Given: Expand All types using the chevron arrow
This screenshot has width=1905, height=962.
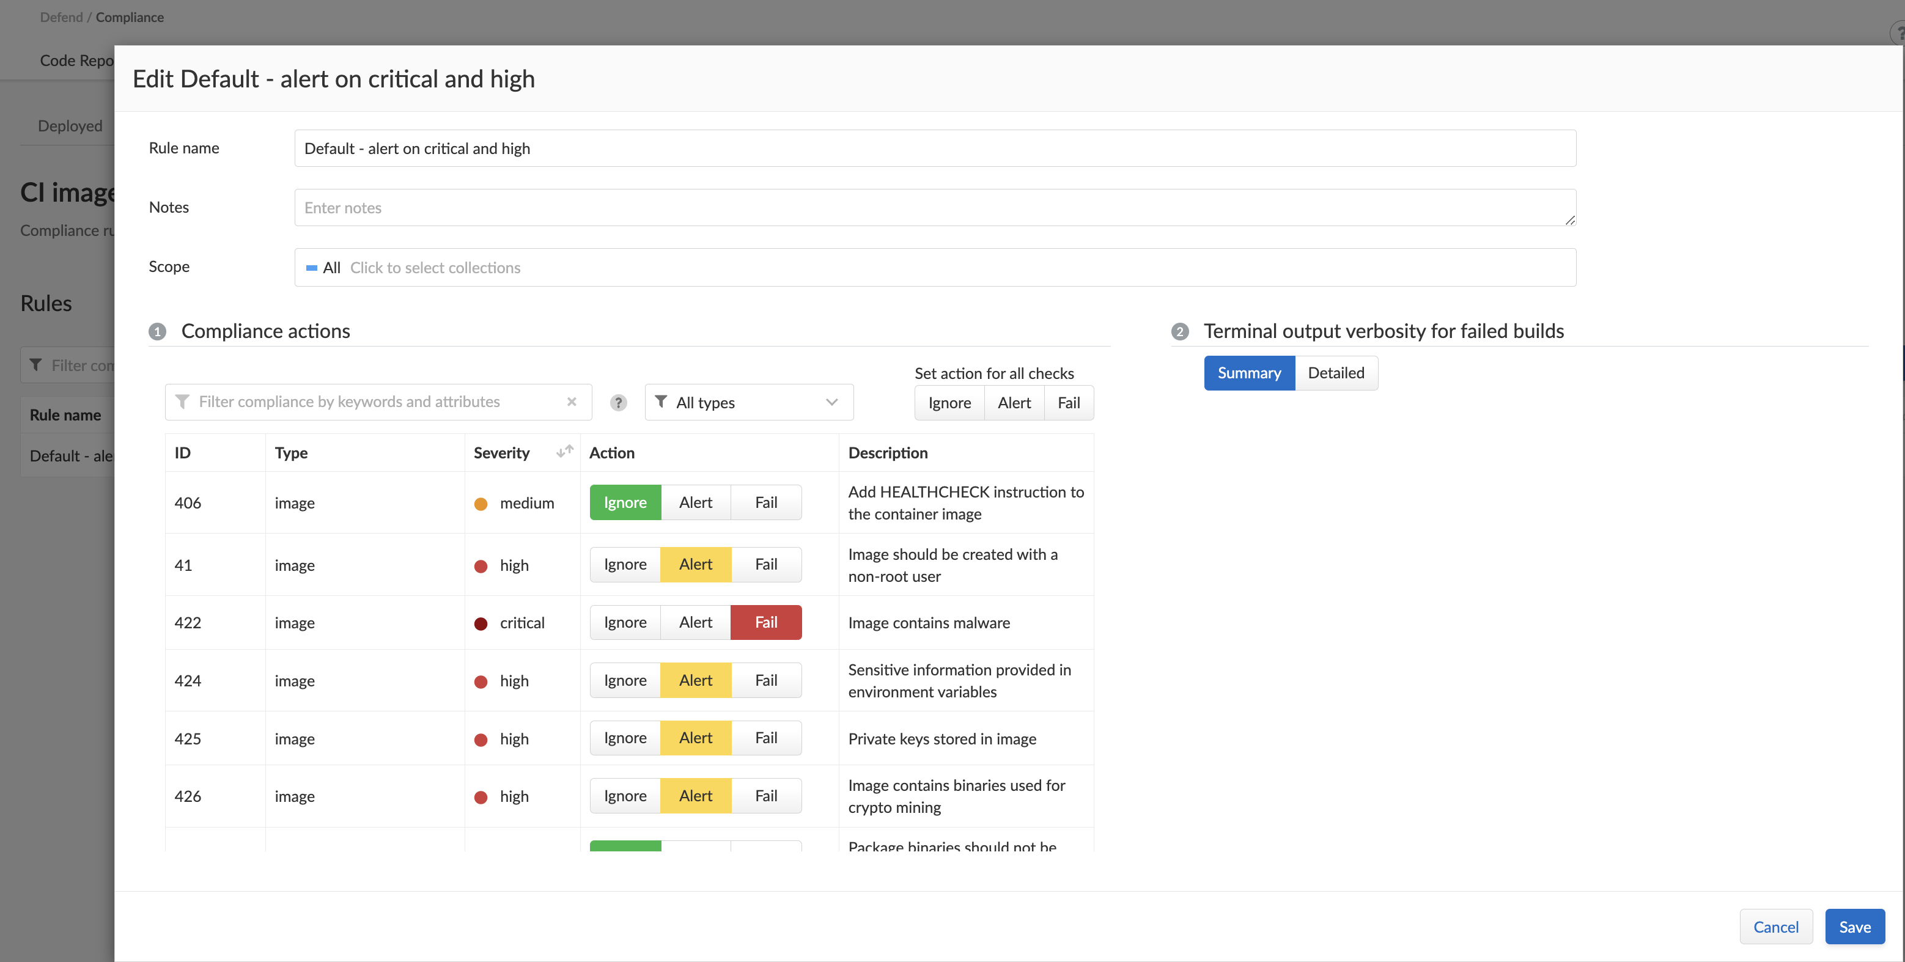Looking at the screenshot, I should point(831,402).
